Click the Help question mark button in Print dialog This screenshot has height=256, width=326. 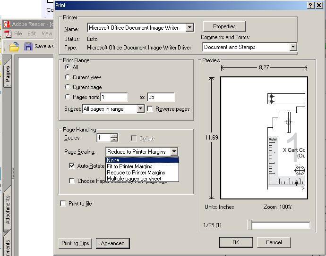pos(310,5)
